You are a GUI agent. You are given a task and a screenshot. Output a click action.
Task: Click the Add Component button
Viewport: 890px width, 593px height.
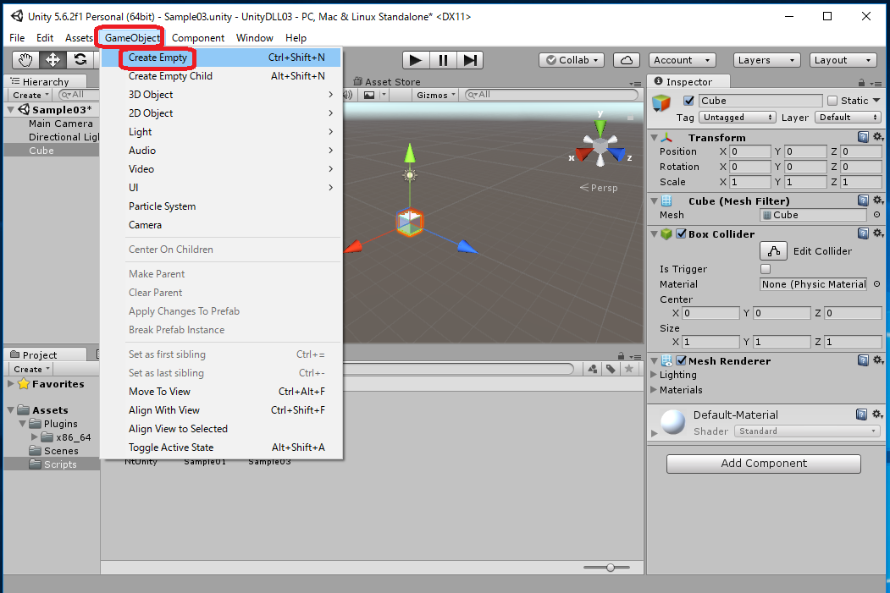763,464
